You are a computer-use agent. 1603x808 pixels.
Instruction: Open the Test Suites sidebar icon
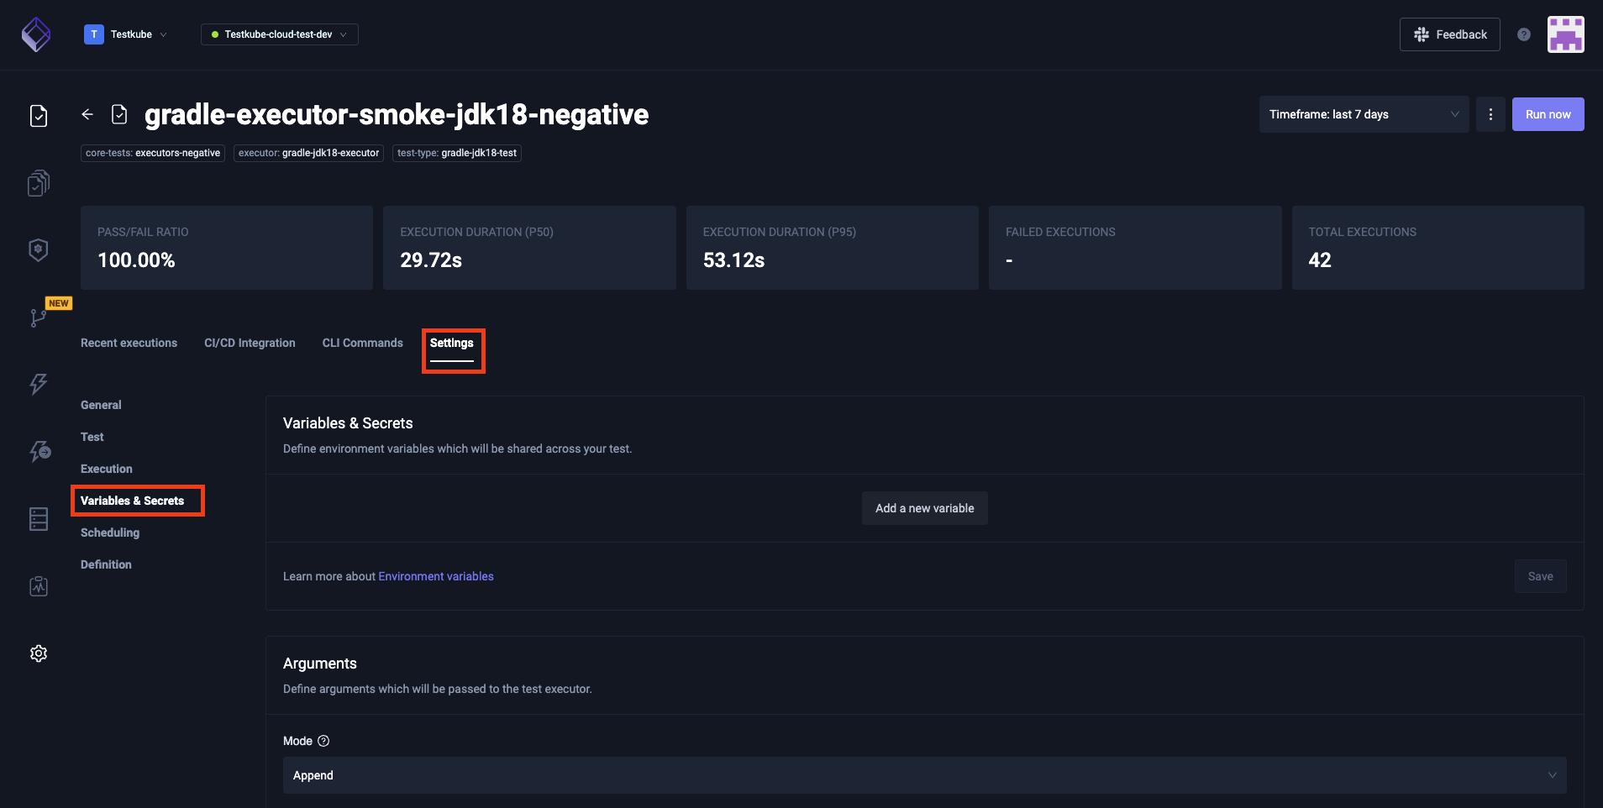pyautogui.click(x=39, y=183)
